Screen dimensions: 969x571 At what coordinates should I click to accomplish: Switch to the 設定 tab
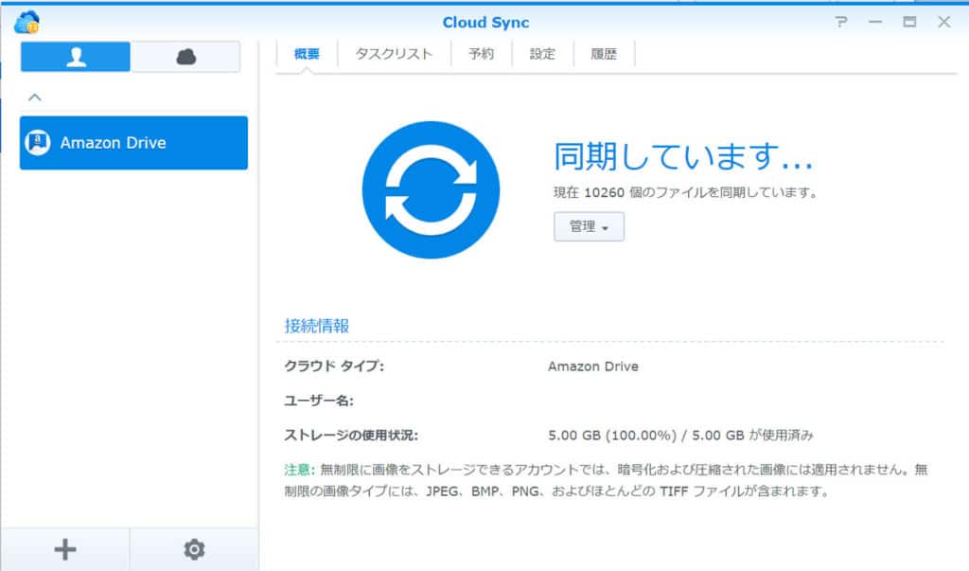coord(542,54)
